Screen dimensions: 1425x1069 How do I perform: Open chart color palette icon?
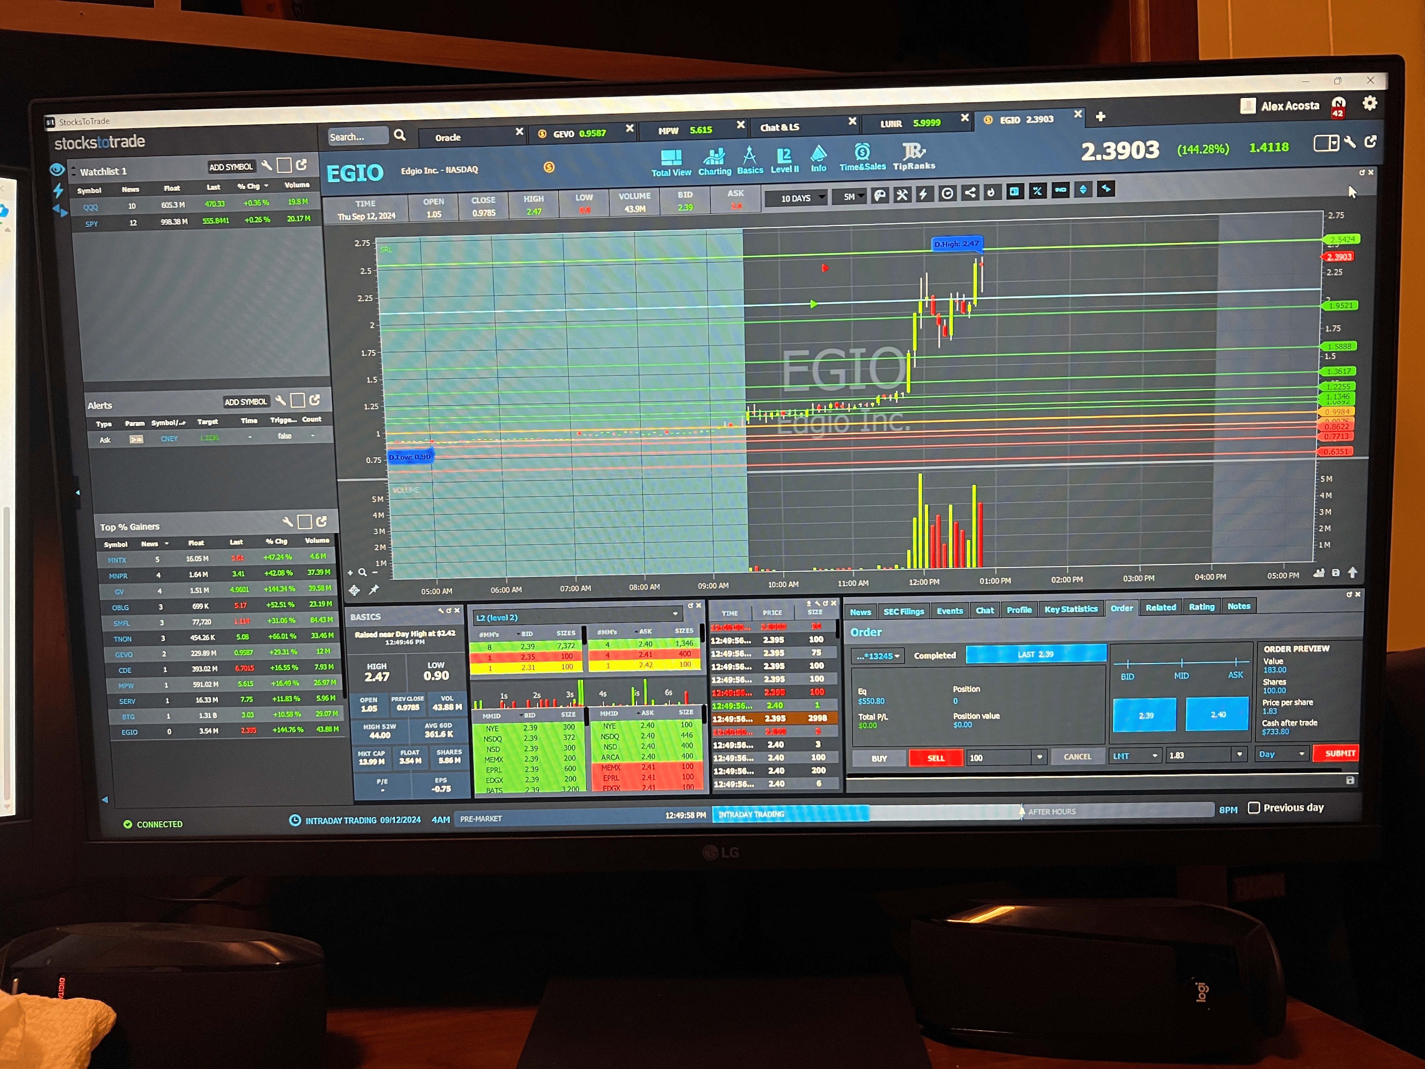point(879,196)
